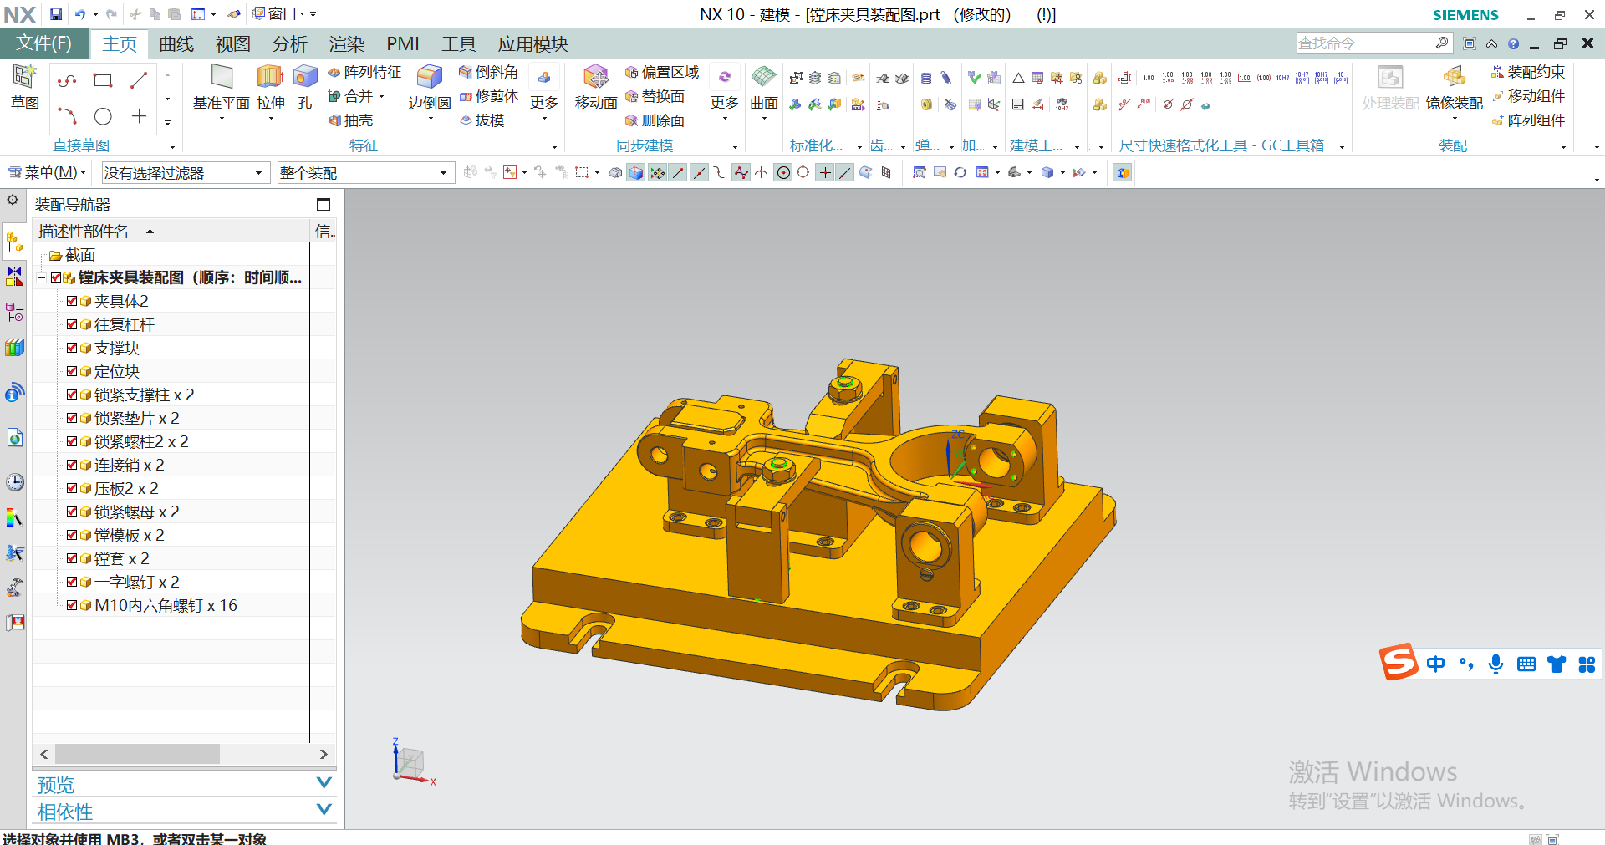Screen dimensions: 1605x845
Task: Switch to the 分析 ribbon tab
Action: pyautogui.click(x=290, y=44)
